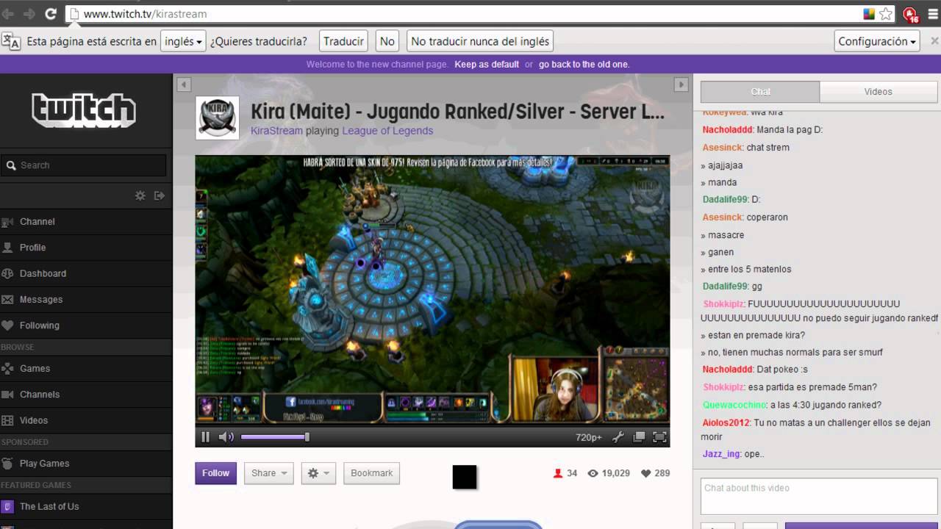The width and height of the screenshot is (941, 529).
Task: Open the KiraStream channel link
Action: click(276, 131)
